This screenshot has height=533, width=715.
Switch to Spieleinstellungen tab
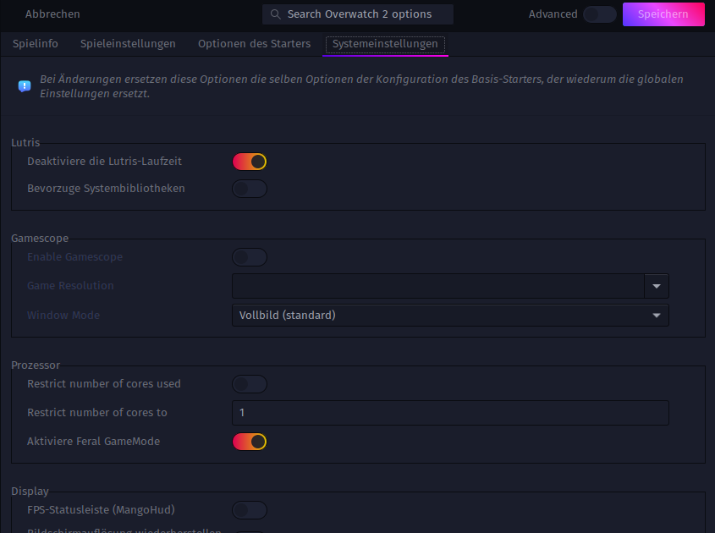(x=128, y=44)
